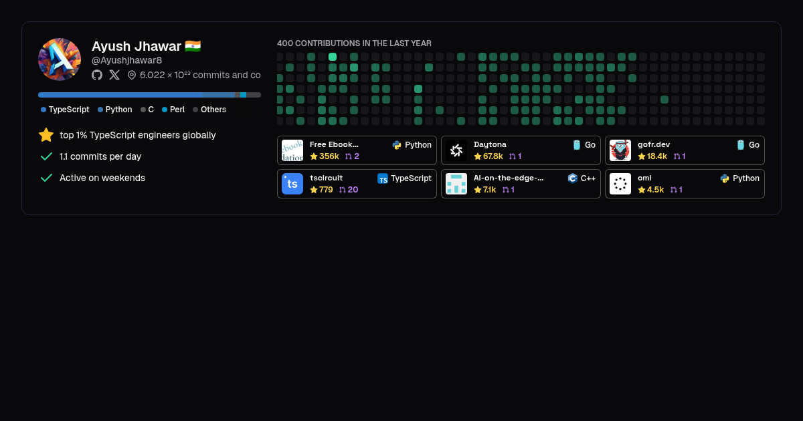The image size is (803, 421).
Task: Click the Others legend label
Action: 213,110
